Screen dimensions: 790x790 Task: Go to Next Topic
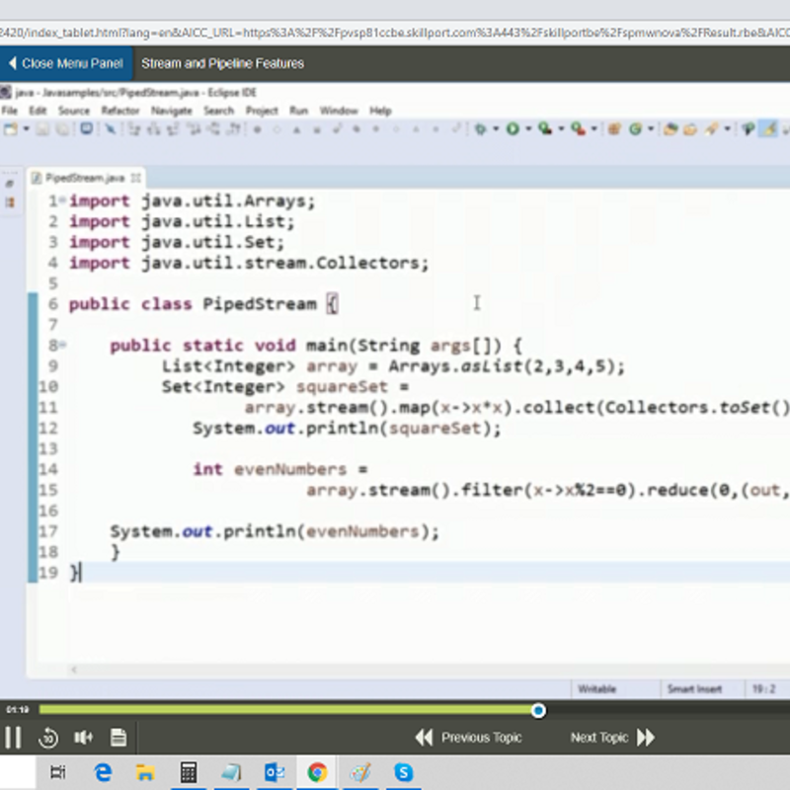612,738
